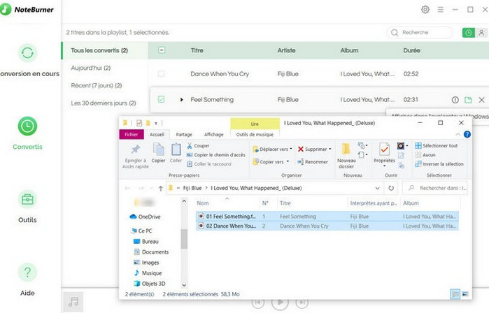Click NoteBurner Recherche field
The width and height of the screenshot is (489, 313).
pos(420,32)
